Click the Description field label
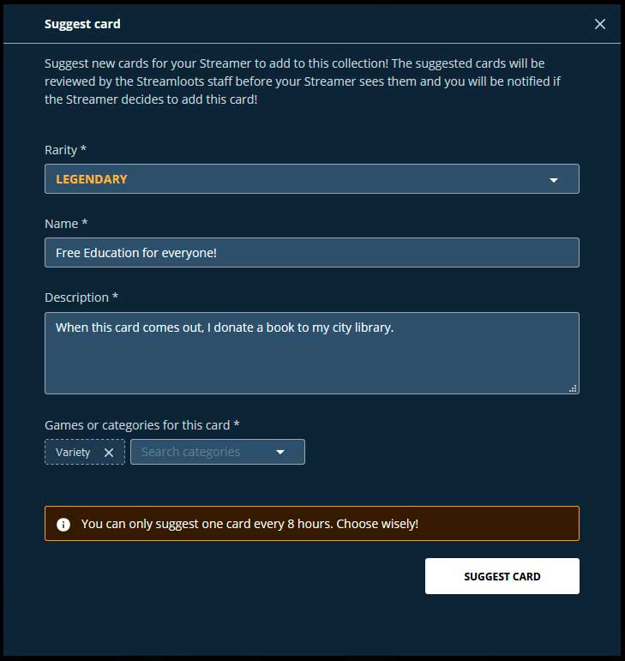The image size is (625, 661). (81, 297)
